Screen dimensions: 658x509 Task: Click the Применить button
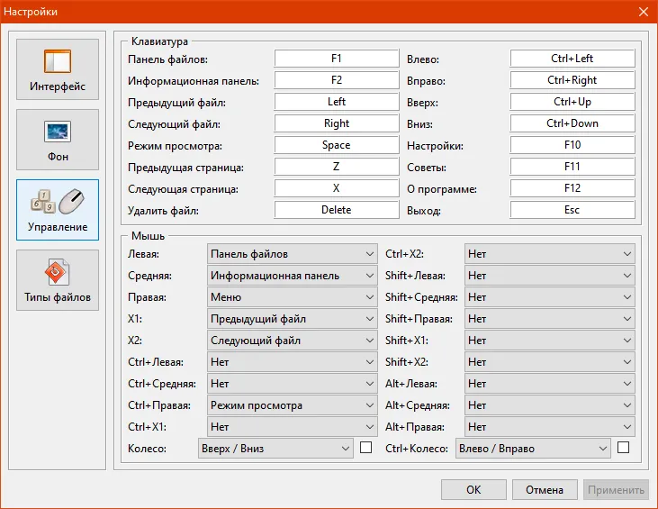click(616, 490)
